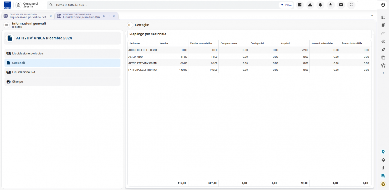This screenshot has width=389, height=190.
Task: Open the bookmarks icon in right sidebar
Action: pos(383,25)
